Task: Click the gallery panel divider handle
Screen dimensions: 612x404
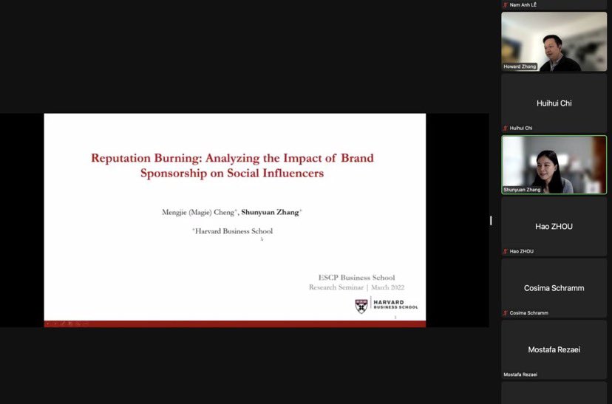Action: [491, 221]
